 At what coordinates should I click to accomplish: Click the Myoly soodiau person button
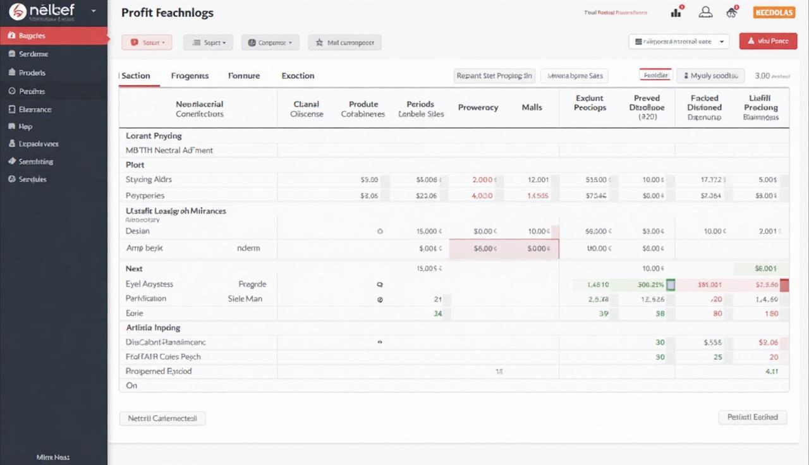click(x=710, y=76)
